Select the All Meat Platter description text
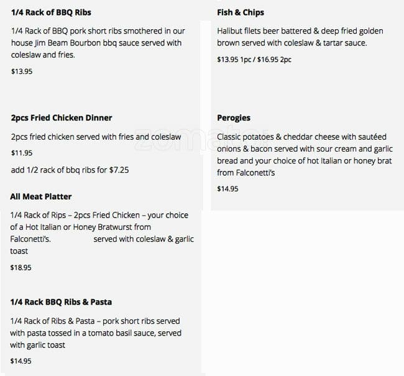The image size is (404, 376). 99,233
